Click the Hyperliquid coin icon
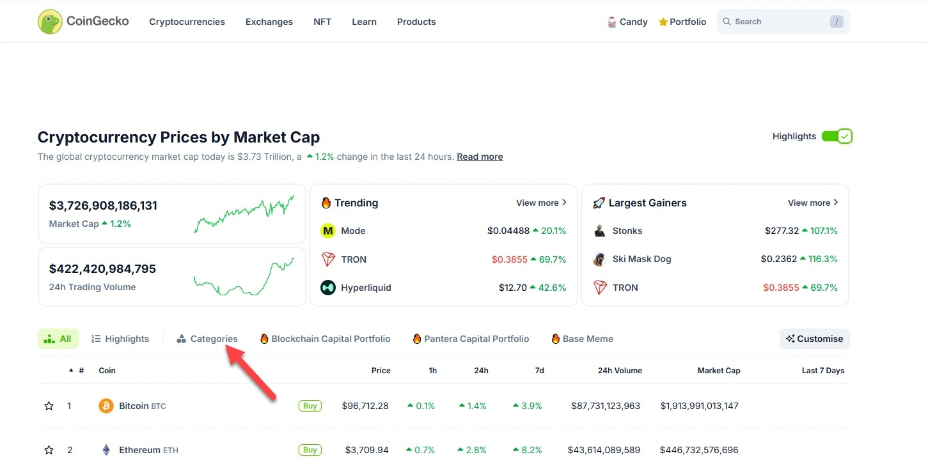This screenshot has height=464, width=928. pyautogui.click(x=328, y=288)
